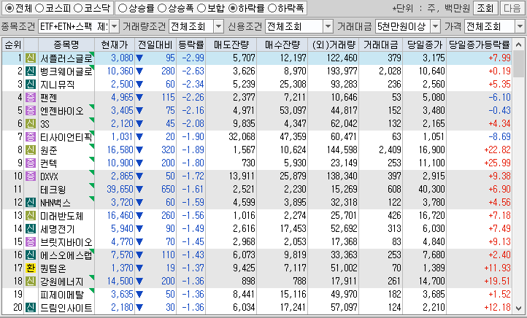Click the 증 badge icon for 브릿지바이오
This screenshot has height=318, width=527.
31,241
